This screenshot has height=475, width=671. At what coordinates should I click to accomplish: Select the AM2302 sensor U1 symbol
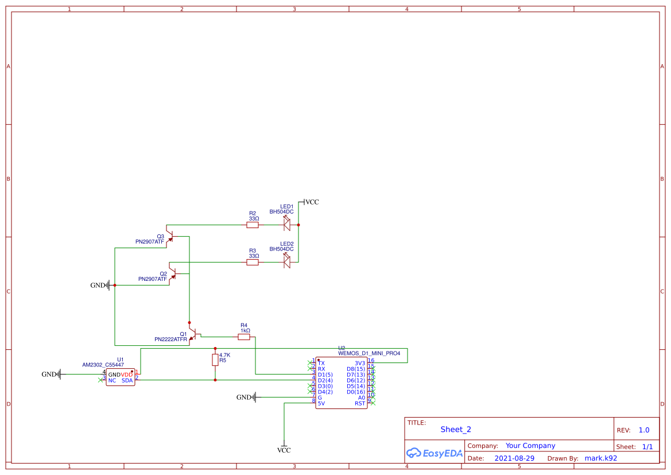[121, 376]
